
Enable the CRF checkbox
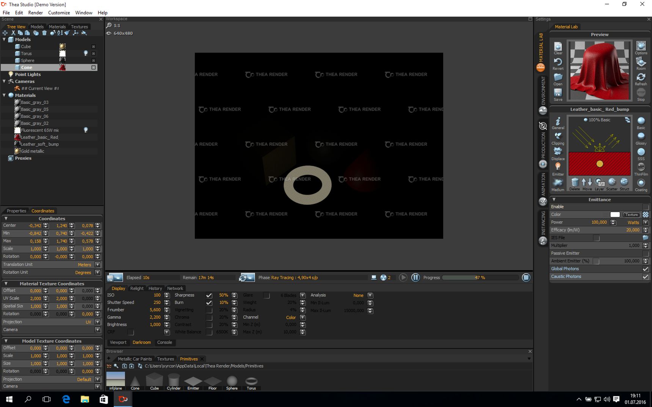tap(130, 332)
